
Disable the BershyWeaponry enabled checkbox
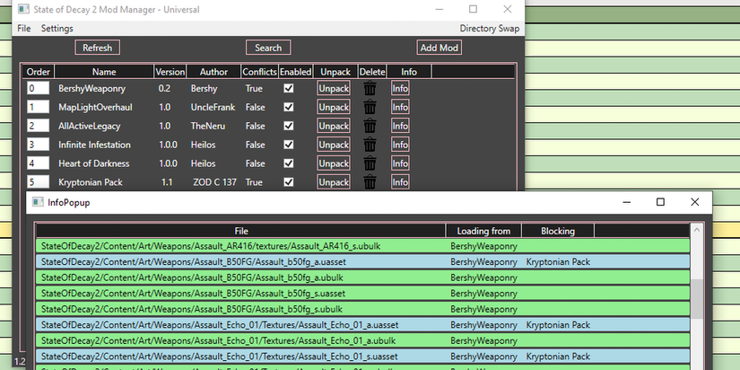(289, 89)
